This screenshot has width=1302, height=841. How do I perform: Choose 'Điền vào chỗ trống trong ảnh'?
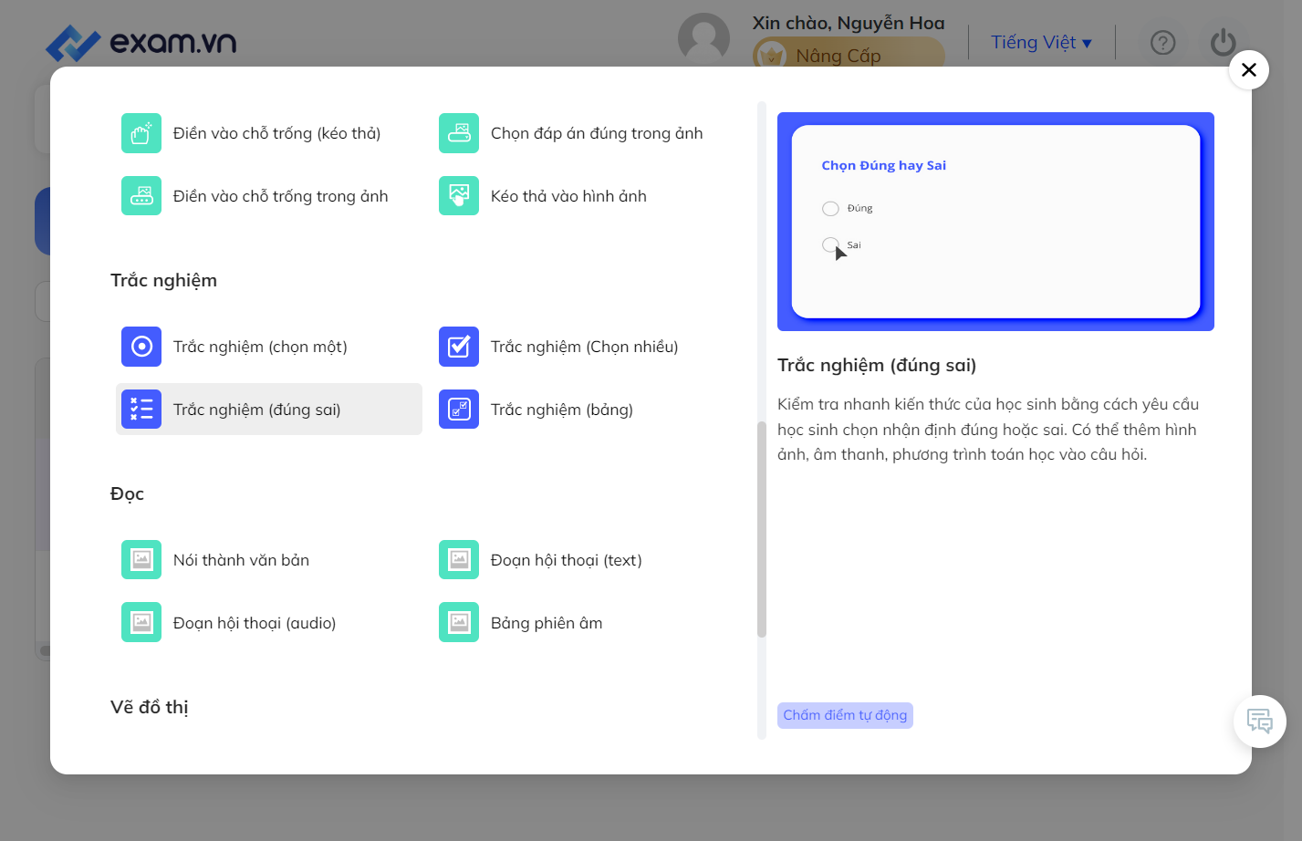[281, 196]
